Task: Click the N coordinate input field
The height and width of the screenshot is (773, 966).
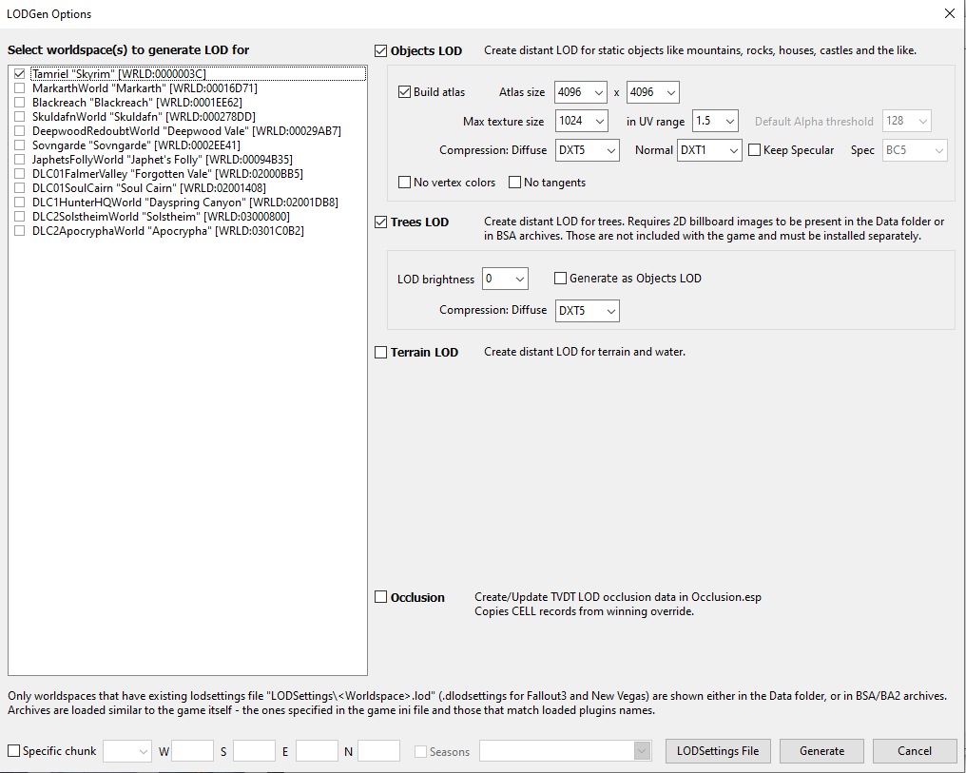Action: [x=378, y=751]
